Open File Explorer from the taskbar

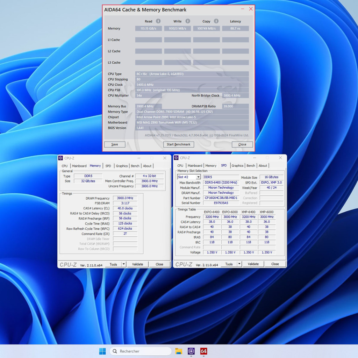(x=179, y=351)
